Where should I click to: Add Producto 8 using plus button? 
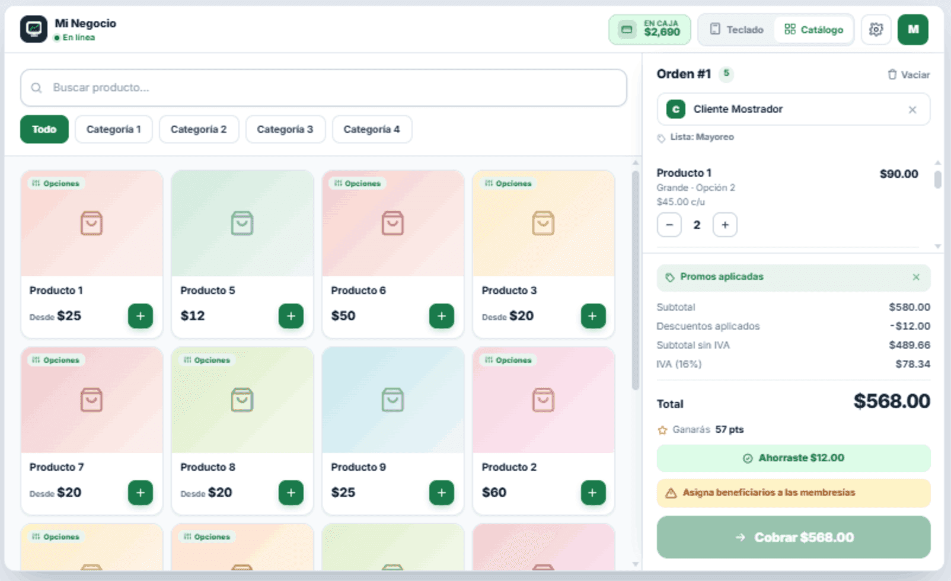[291, 493]
